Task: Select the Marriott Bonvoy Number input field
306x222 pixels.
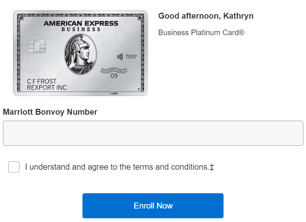Action: click(x=153, y=133)
